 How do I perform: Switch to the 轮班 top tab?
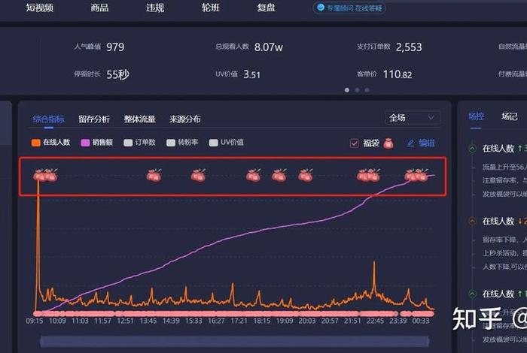coord(210,8)
